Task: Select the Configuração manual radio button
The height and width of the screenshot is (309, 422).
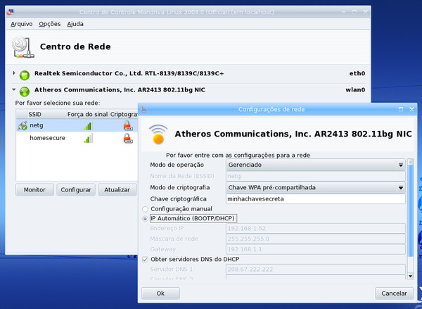Action: click(145, 209)
